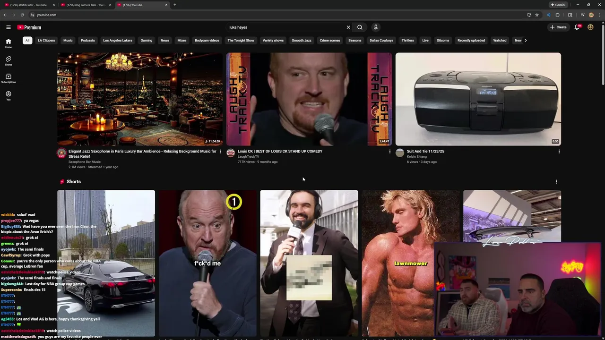Select the Smooth Jazz chip
605x340 pixels.
(302, 40)
